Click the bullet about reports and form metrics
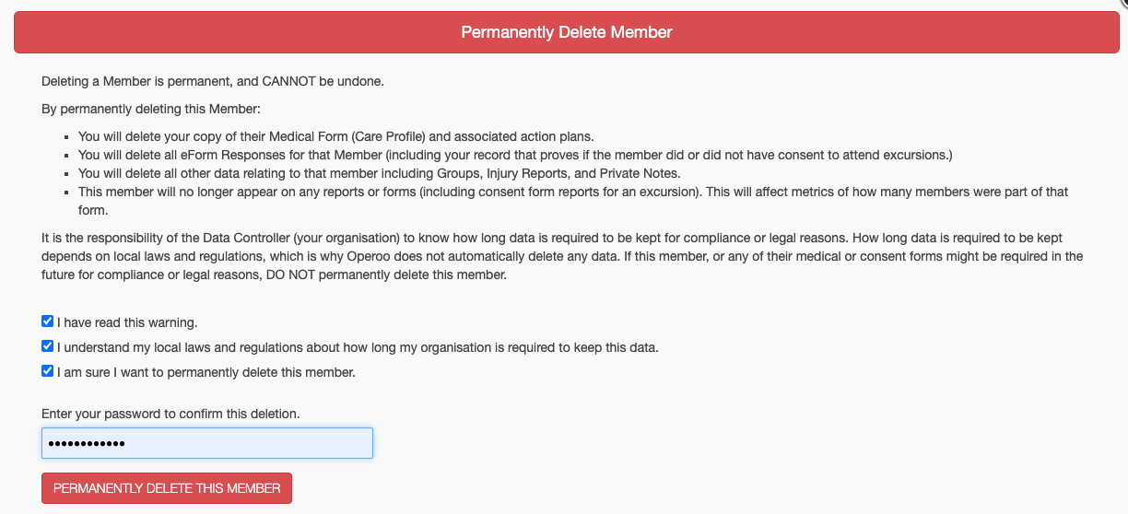The height and width of the screenshot is (514, 1128). pyautogui.click(x=571, y=192)
